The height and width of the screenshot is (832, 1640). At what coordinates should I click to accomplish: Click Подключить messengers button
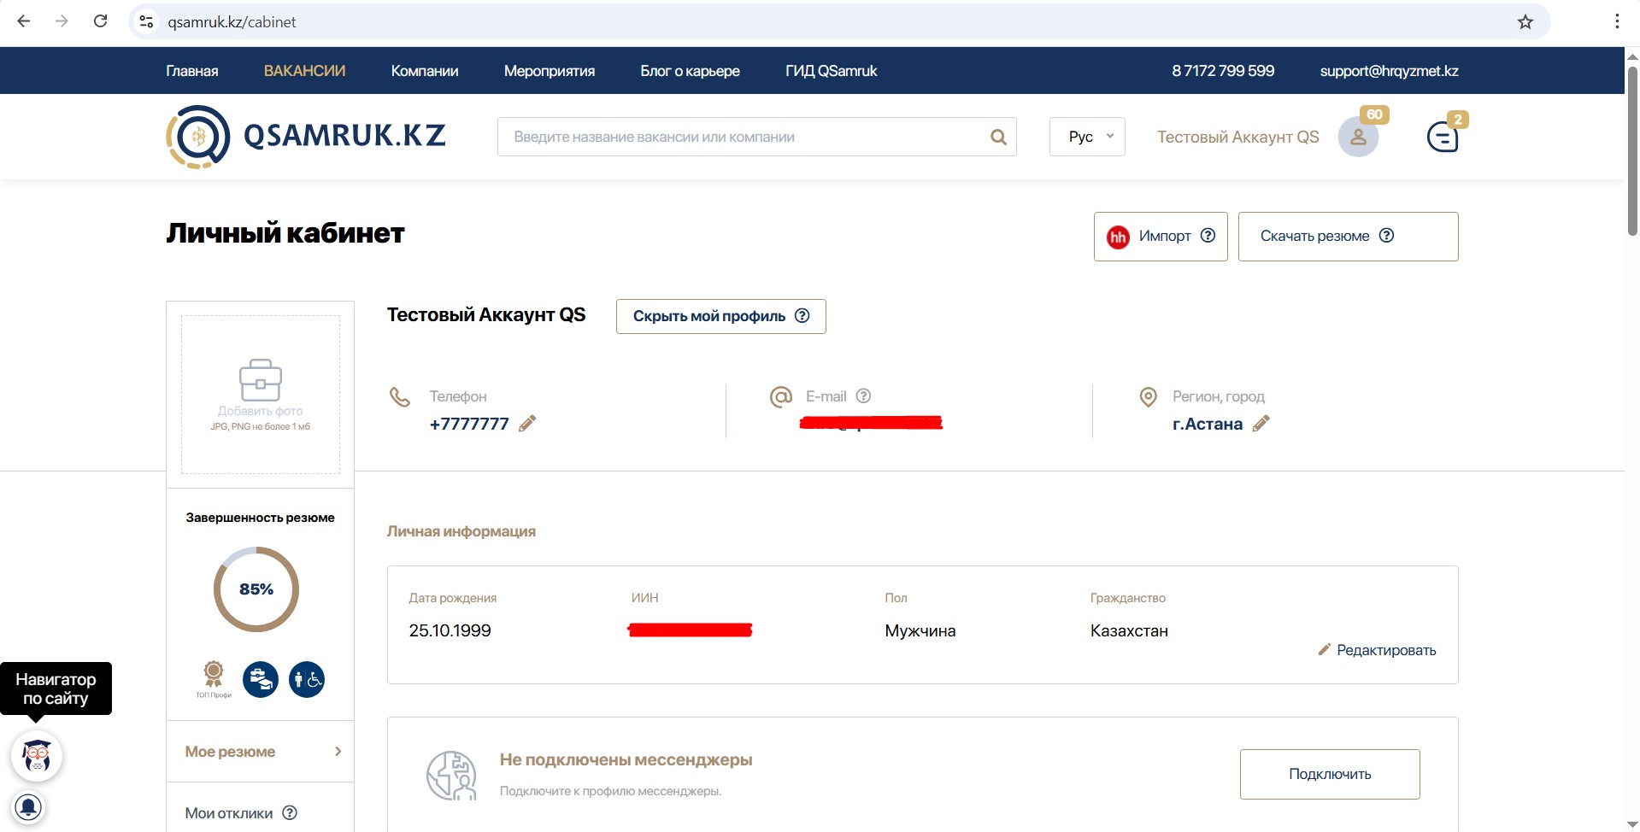point(1330,774)
